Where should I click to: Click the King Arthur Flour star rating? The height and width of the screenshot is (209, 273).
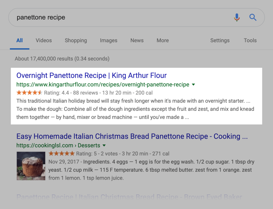pyautogui.click(x=29, y=93)
